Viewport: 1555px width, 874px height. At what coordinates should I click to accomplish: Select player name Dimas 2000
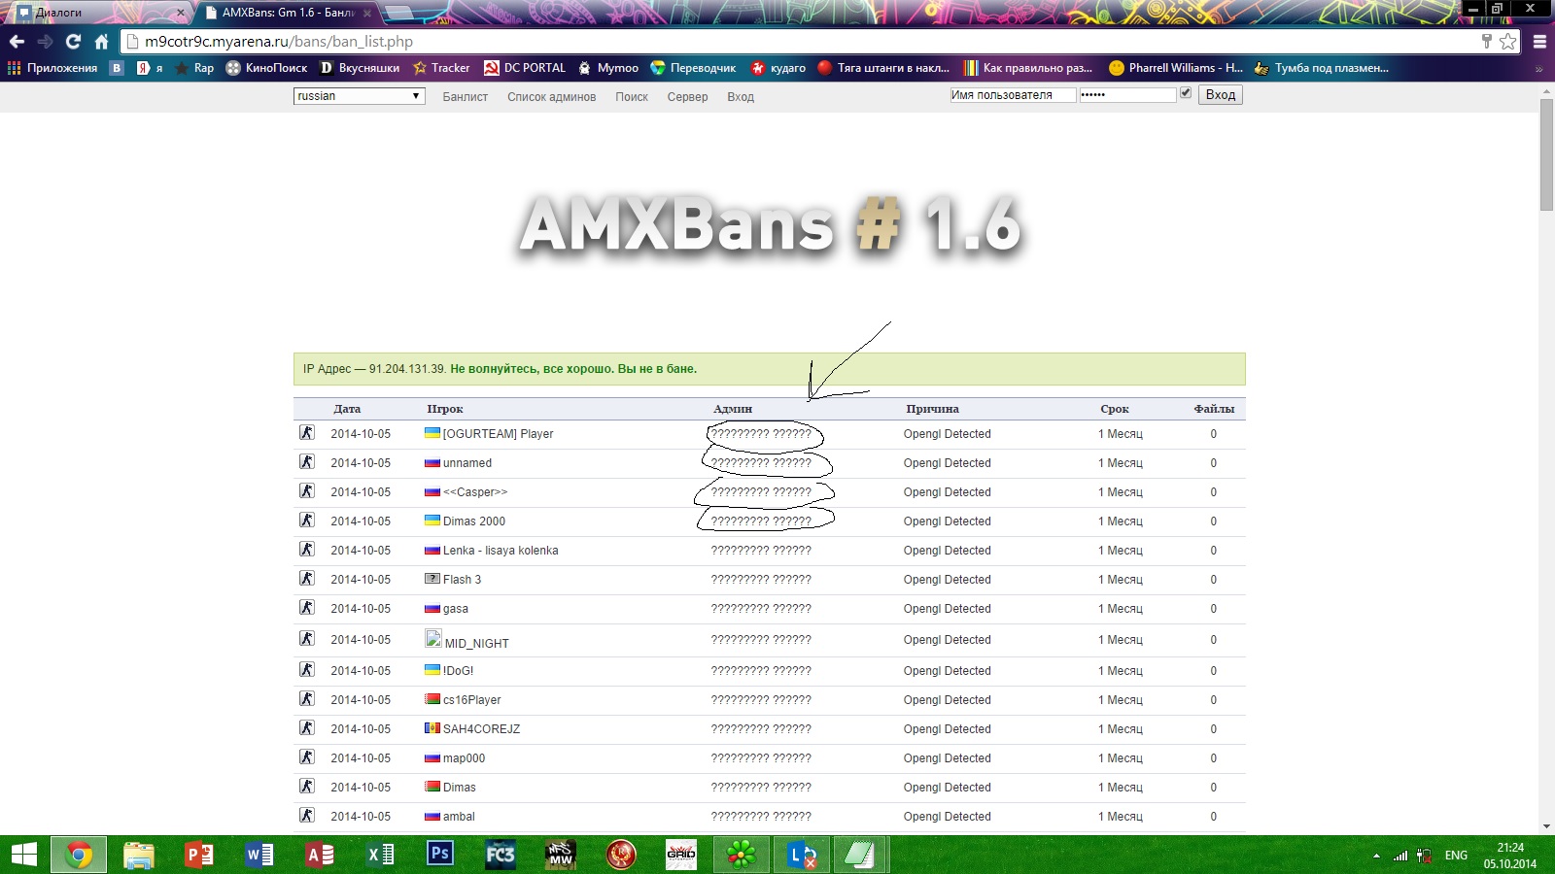[x=474, y=521]
